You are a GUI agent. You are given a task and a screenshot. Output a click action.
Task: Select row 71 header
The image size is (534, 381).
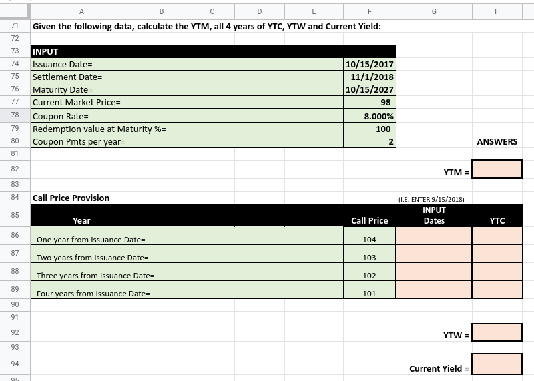tap(15, 26)
